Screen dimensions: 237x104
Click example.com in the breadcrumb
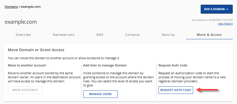click(x=31, y=7)
